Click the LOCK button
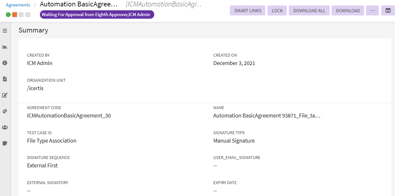 point(277,11)
